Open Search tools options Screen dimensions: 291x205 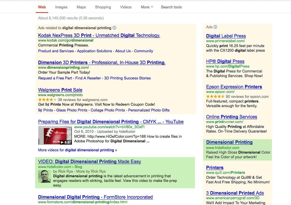pyautogui.click(x=171, y=7)
